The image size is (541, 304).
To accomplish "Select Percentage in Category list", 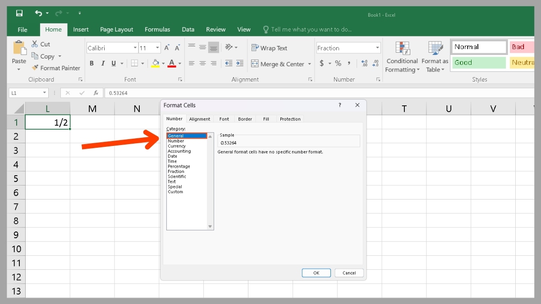I will (179, 166).
